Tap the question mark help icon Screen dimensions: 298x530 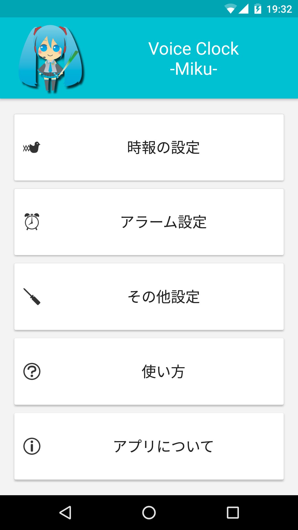point(32,371)
